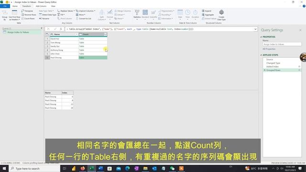
Task: Collapse the Queries pane
Action: point(42,29)
